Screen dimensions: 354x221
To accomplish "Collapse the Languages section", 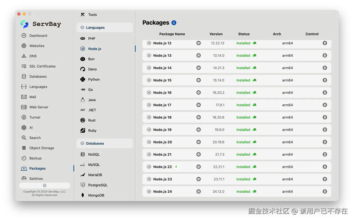I will coord(82,28).
